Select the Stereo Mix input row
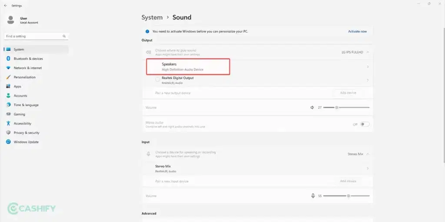This screenshot has height=222, width=445. click(x=257, y=169)
